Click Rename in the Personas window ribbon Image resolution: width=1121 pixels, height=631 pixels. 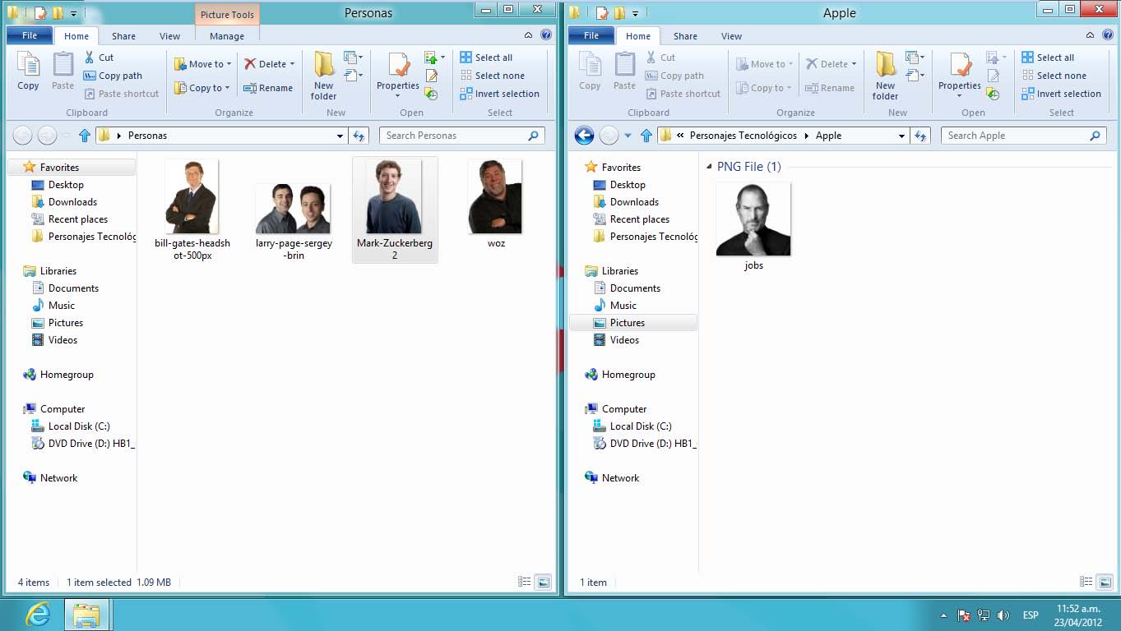(x=268, y=88)
